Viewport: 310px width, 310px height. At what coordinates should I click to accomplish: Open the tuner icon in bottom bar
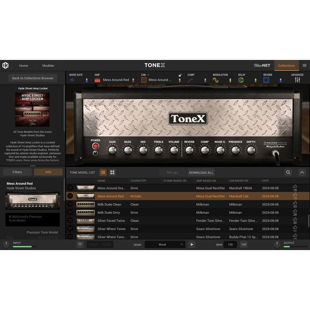coord(80,244)
